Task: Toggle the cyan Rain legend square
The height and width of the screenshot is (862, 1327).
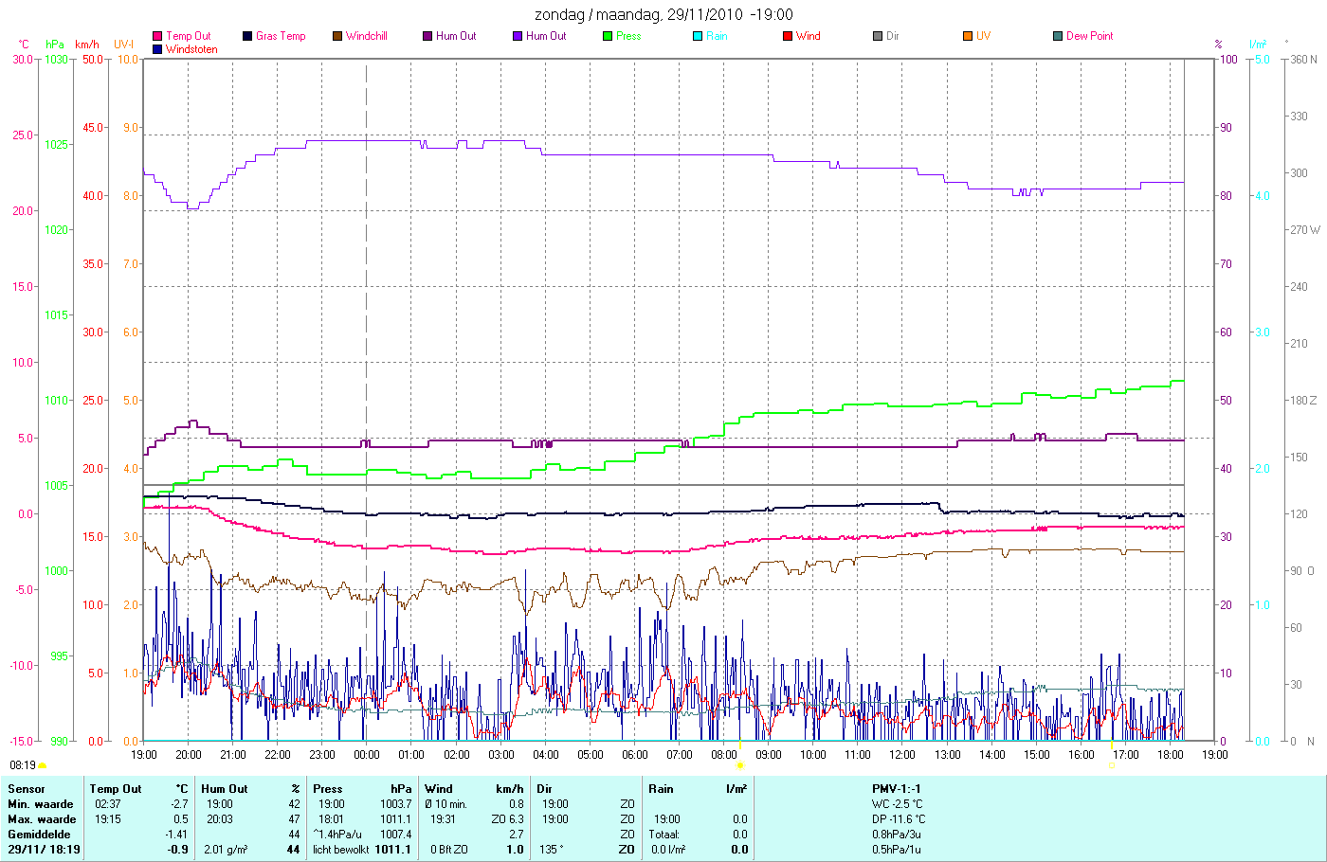Action: point(698,36)
